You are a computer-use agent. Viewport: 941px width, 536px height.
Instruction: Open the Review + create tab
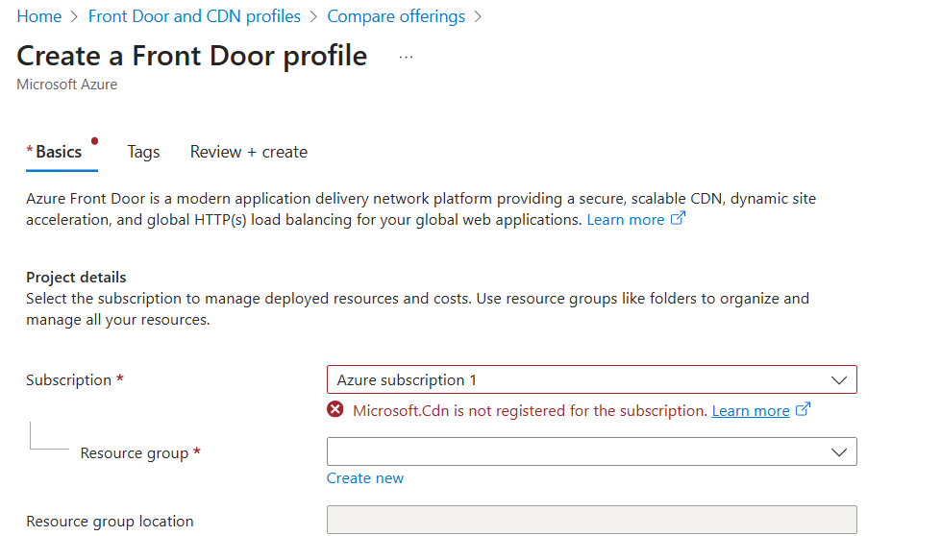248,152
